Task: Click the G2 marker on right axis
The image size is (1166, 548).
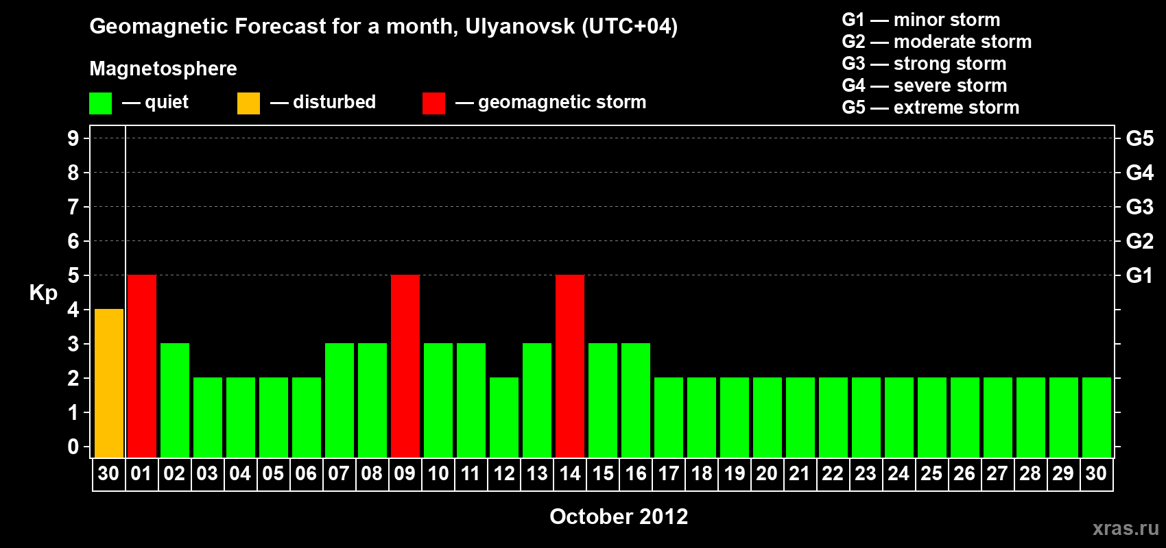Action: (x=1140, y=241)
